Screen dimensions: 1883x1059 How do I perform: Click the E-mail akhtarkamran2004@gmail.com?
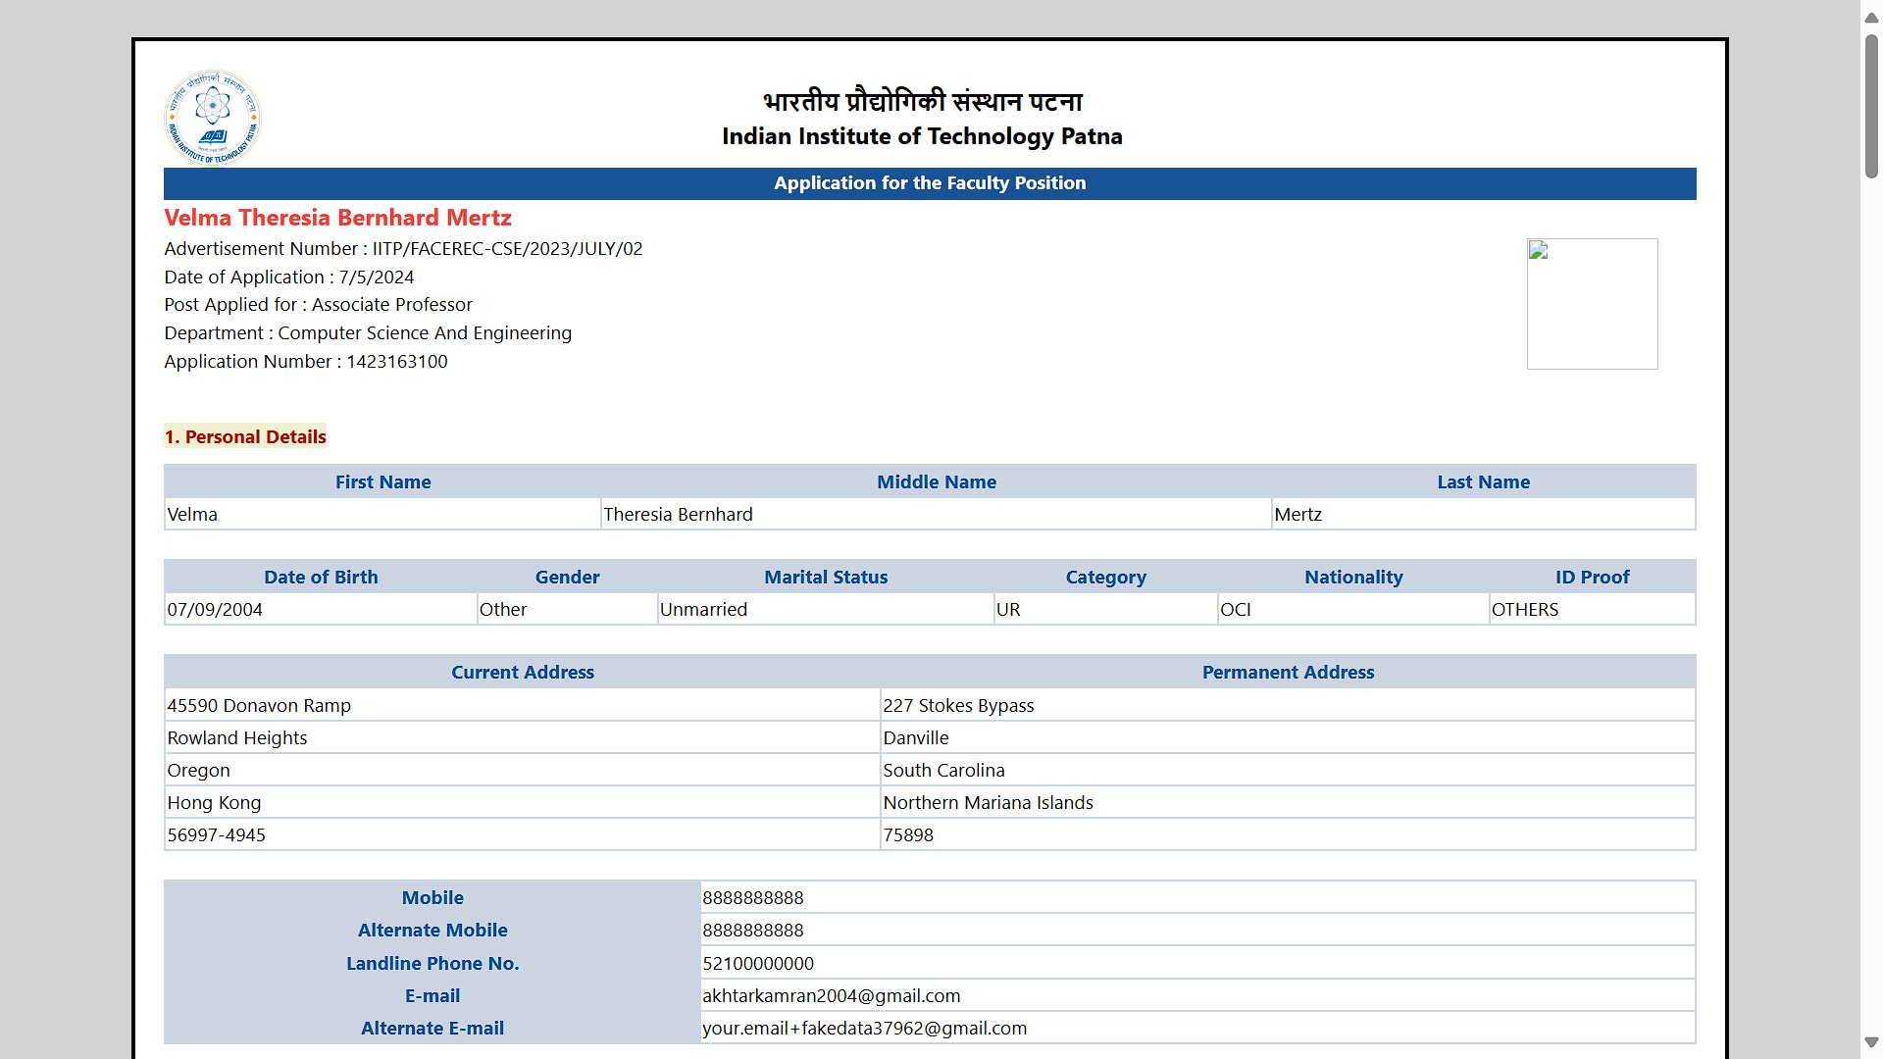(x=831, y=995)
